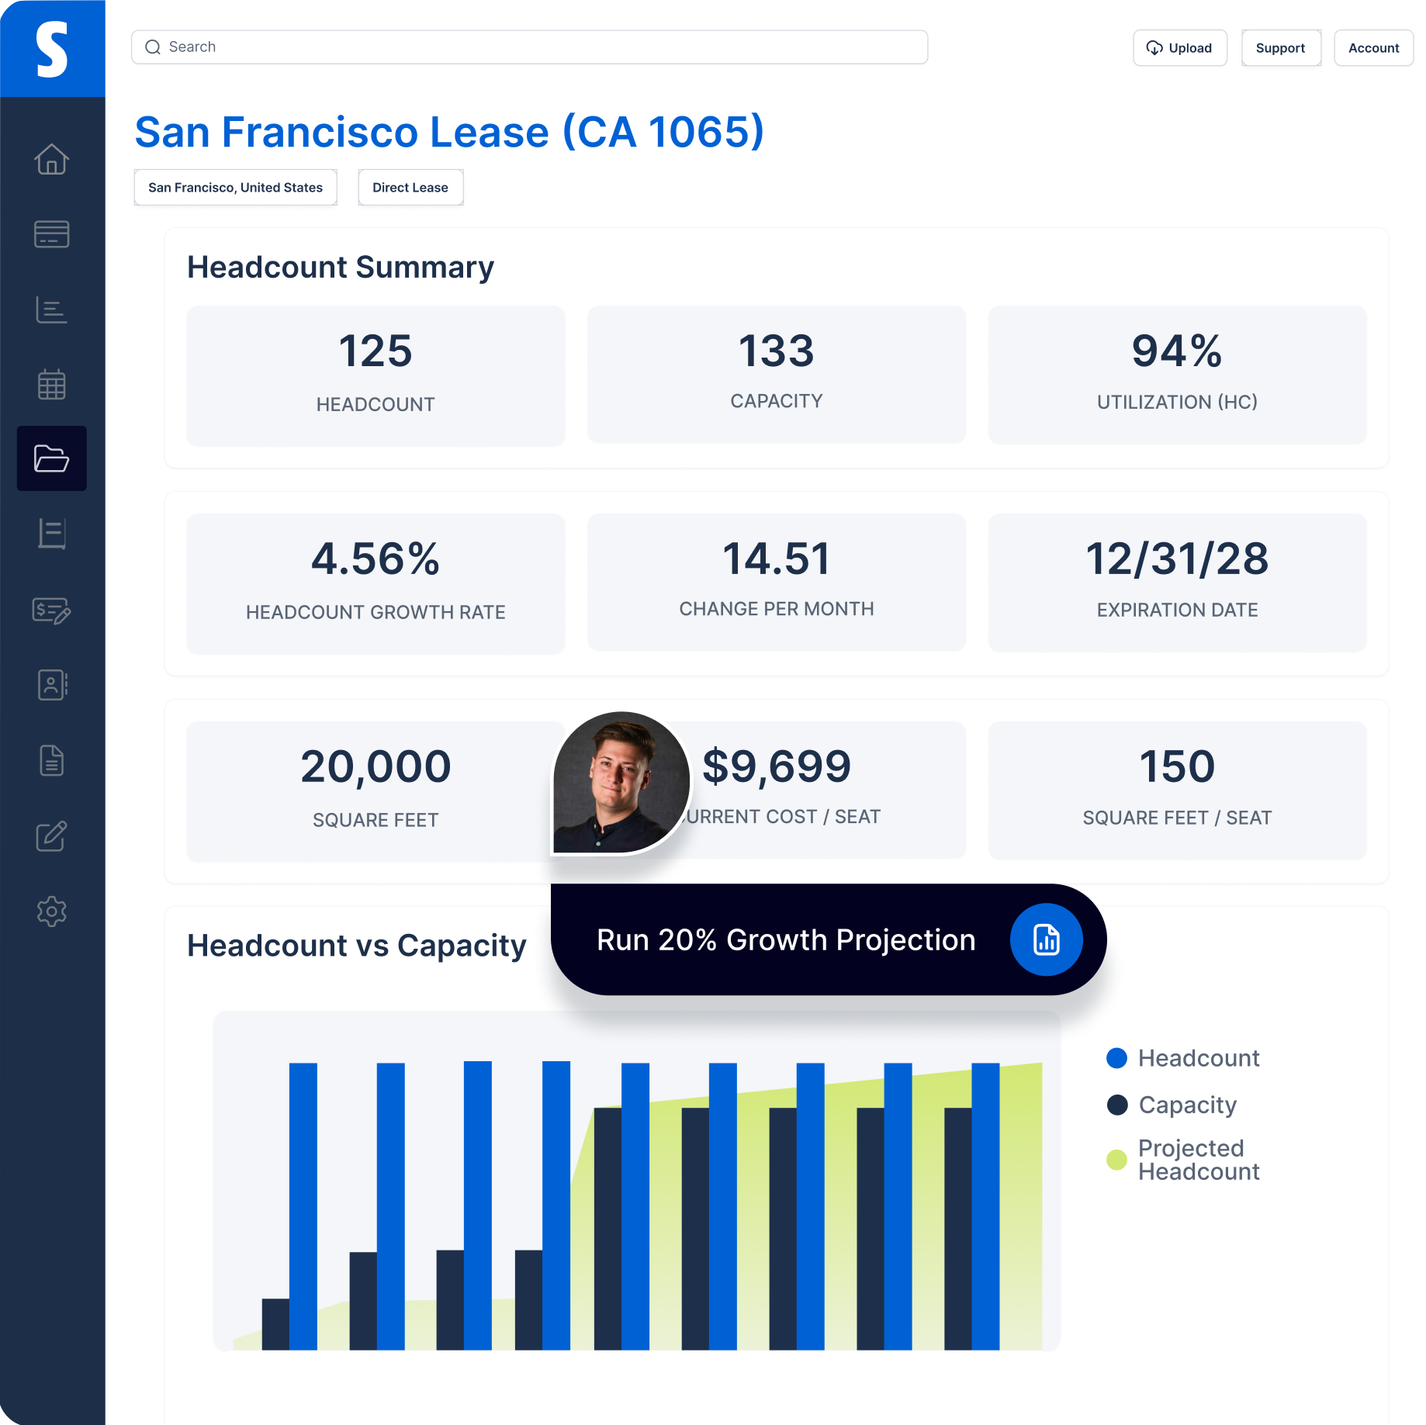Click into the Search field

529,47
